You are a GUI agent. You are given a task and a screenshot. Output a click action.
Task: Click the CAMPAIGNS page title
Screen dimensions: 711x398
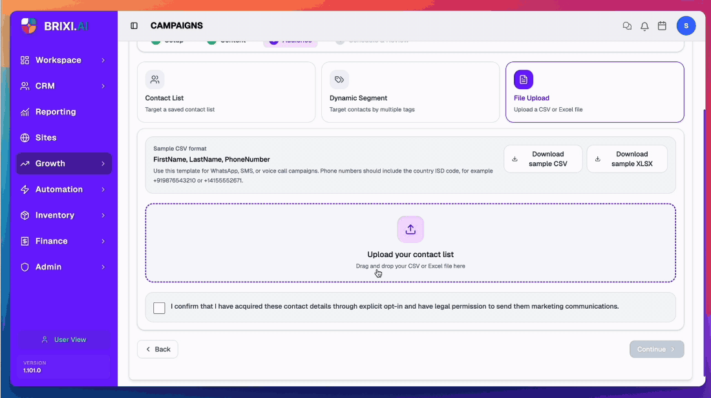pos(177,26)
